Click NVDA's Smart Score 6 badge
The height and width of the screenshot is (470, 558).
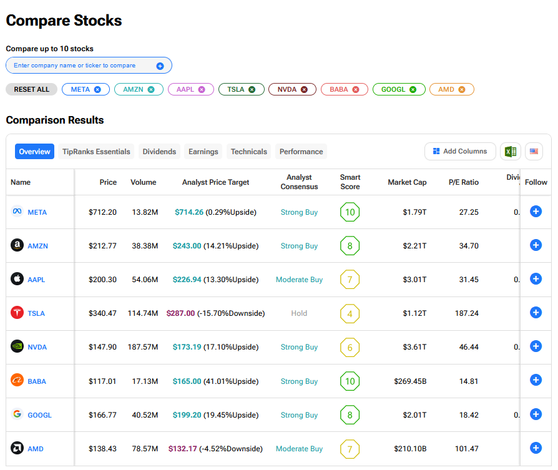coord(350,347)
